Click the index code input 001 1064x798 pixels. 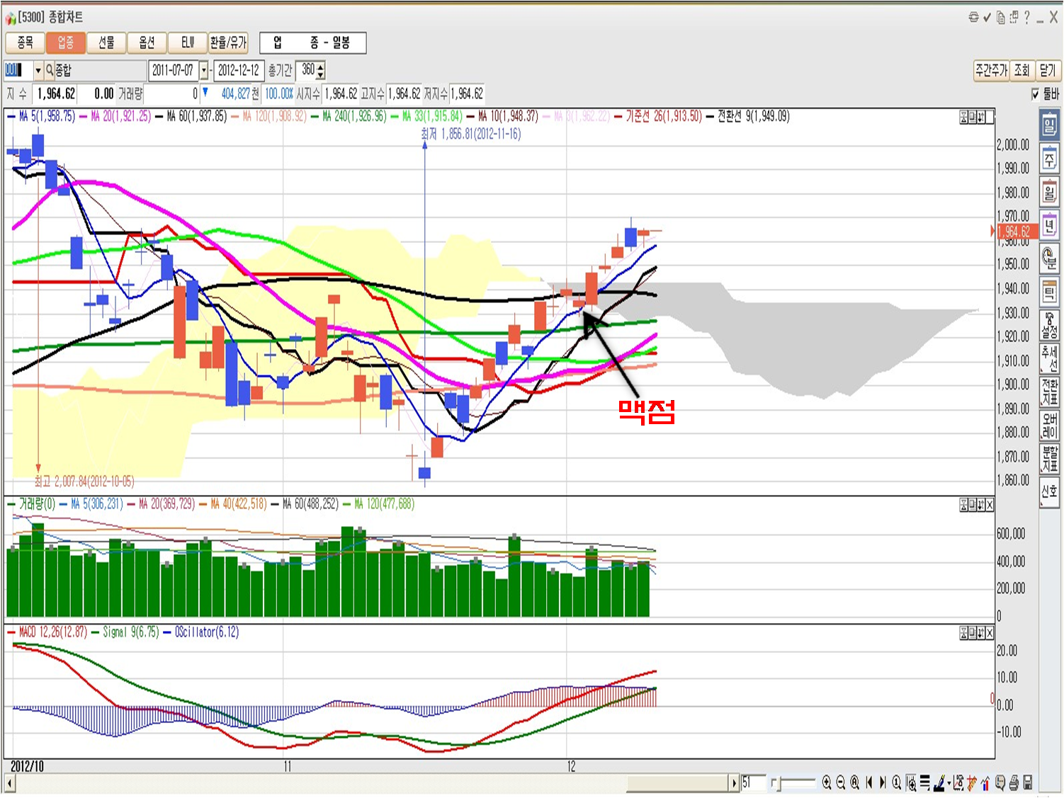click(18, 70)
